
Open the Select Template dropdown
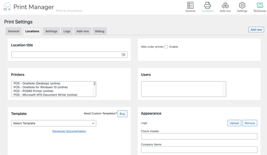(53, 123)
